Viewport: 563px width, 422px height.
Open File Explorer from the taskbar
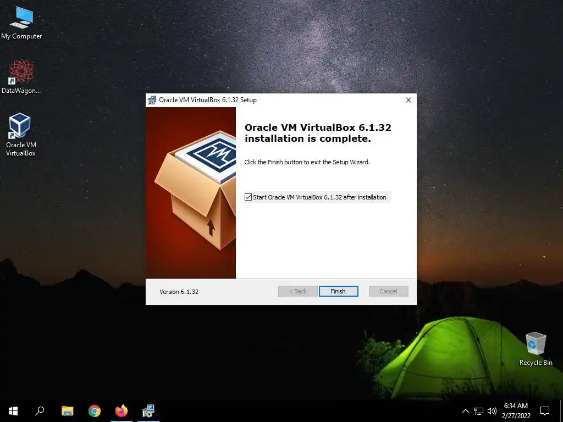coord(67,411)
